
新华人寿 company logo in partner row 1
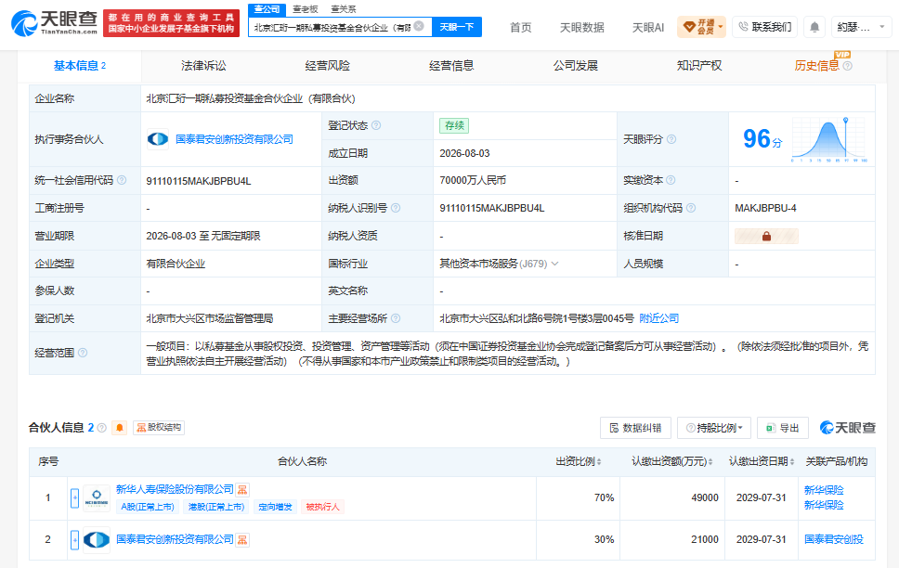pos(97,497)
